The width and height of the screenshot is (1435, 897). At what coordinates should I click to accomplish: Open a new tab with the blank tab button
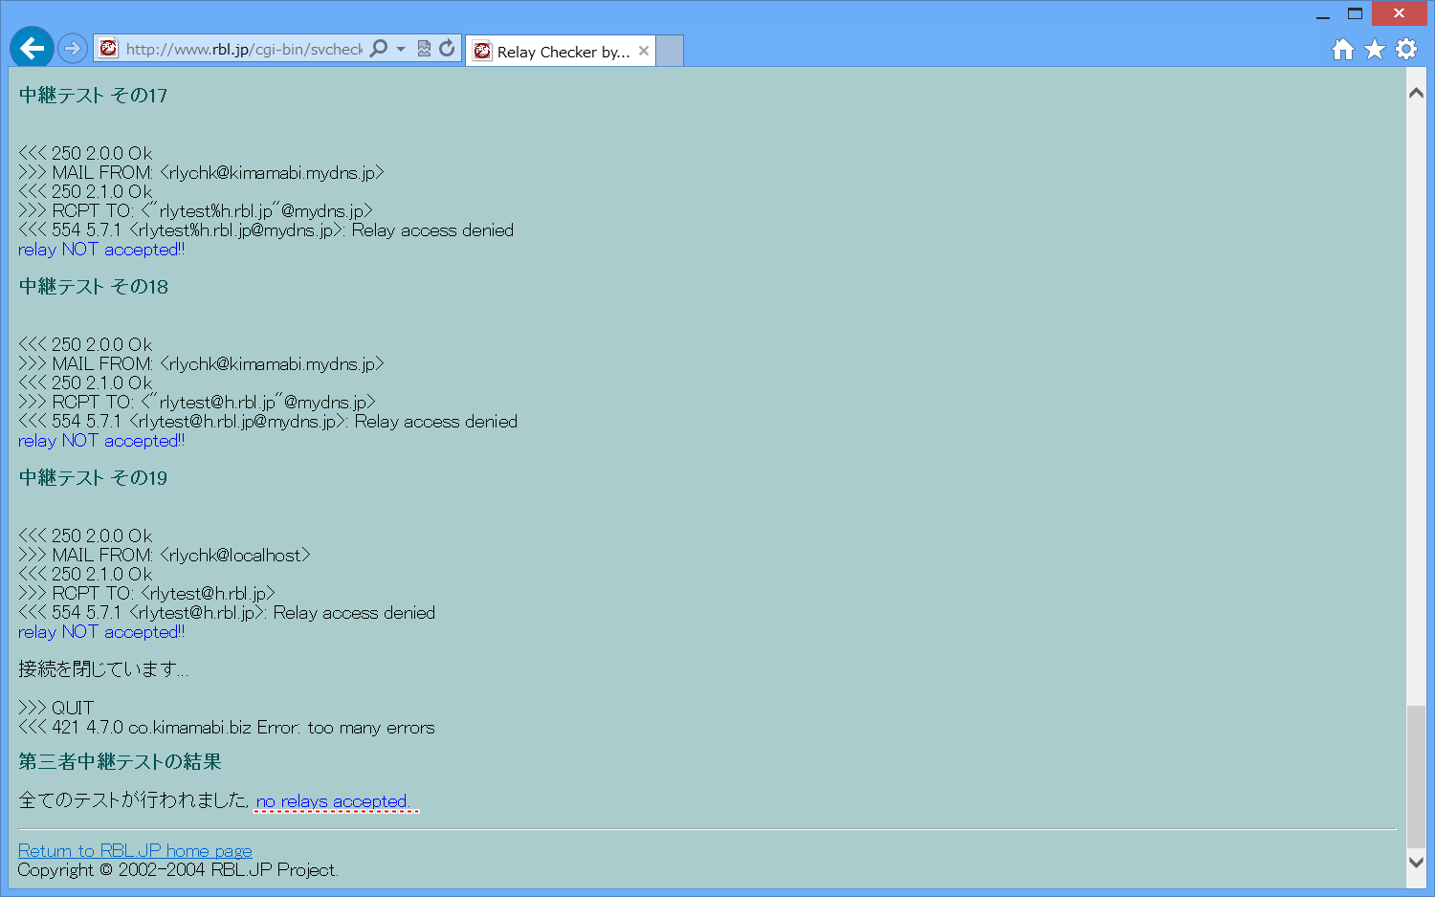(670, 52)
